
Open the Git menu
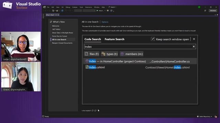(x=63, y=7)
